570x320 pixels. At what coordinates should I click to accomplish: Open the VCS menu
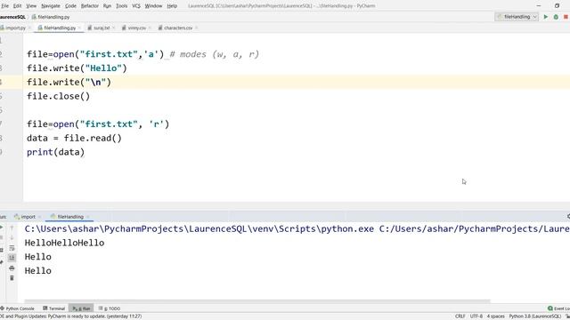136,6
